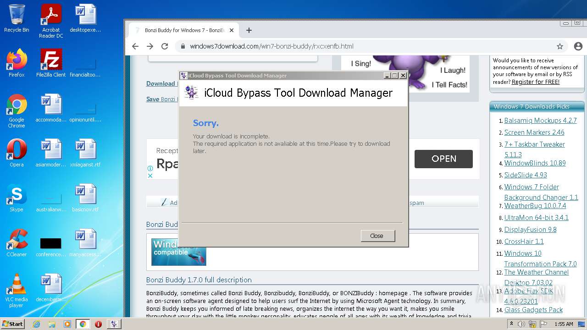Image resolution: width=587 pixels, height=330 pixels.
Task: Select the download manager taskbar item
Action: click(x=114, y=324)
